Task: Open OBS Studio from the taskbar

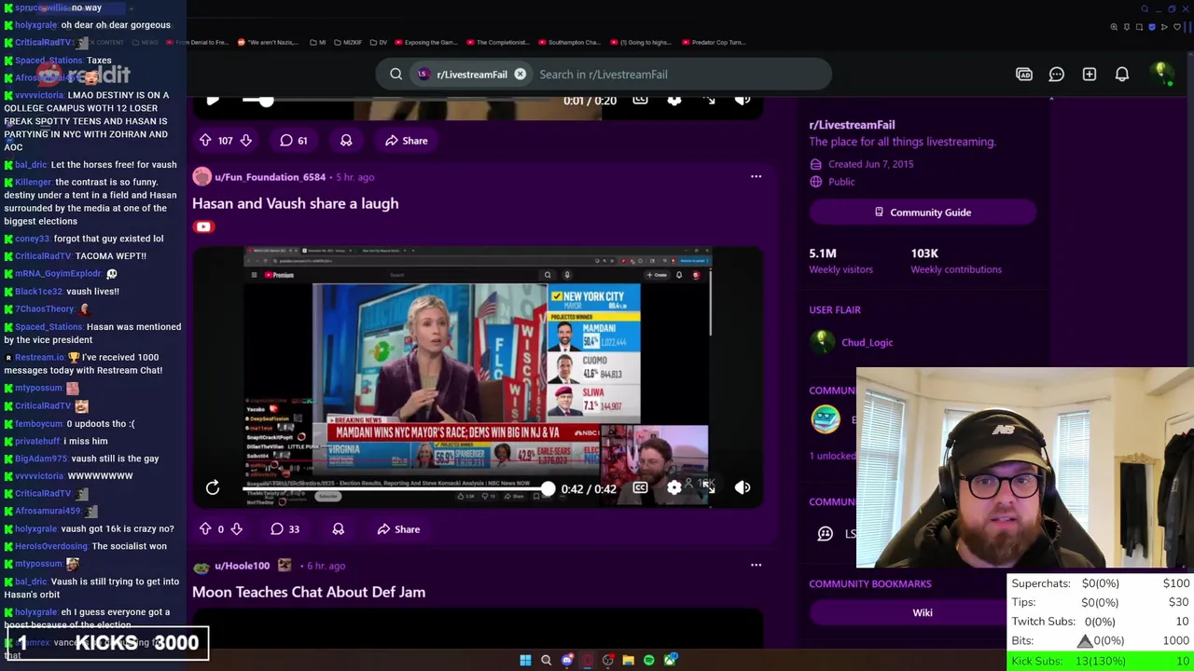Action: (x=607, y=660)
